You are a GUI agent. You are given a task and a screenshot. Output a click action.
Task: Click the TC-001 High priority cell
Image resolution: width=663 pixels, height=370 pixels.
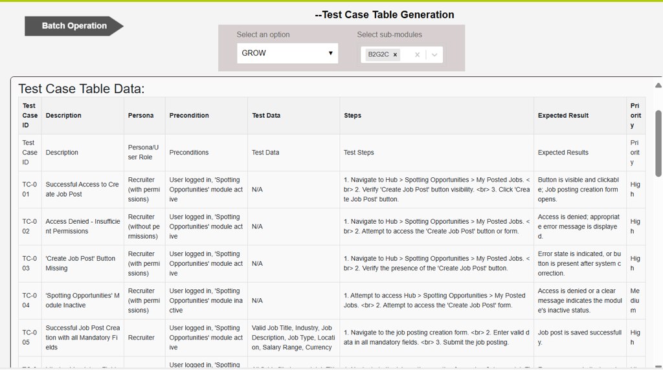coord(635,190)
